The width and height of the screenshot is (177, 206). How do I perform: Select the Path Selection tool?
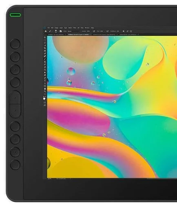(45, 83)
